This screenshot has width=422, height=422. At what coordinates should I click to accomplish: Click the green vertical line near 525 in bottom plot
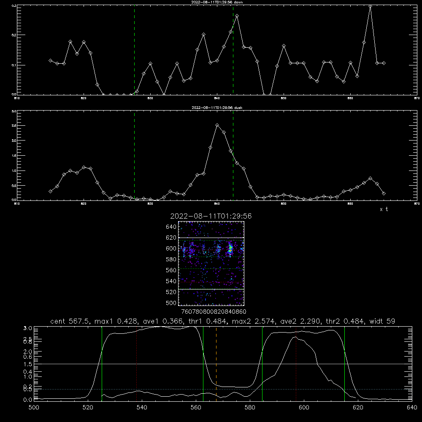(x=102, y=363)
